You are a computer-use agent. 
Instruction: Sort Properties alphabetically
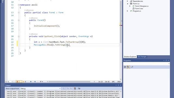(x=128, y=67)
